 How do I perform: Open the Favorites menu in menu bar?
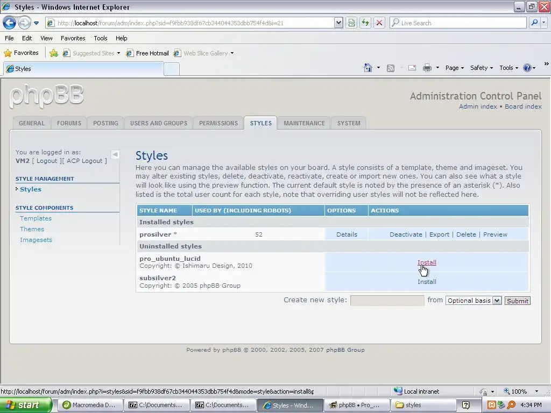[x=73, y=38]
